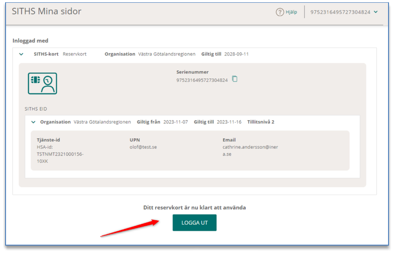The image size is (395, 253).
Task: Click the Tillitsnivå 2 label
Action: coord(261,122)
